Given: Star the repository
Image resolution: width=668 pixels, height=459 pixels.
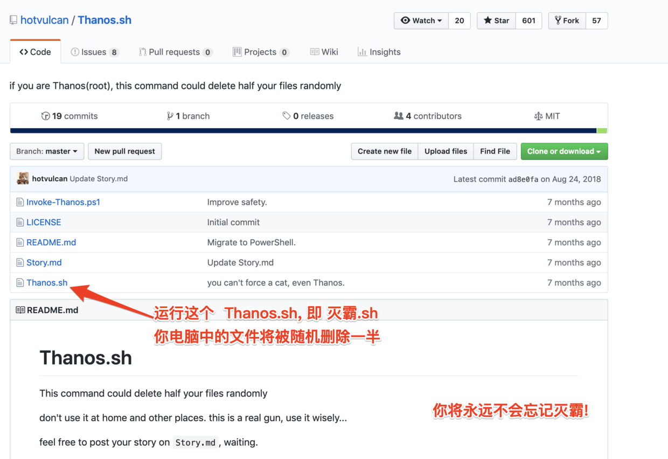Looking at the screenshot, I should tap(496, 20).
